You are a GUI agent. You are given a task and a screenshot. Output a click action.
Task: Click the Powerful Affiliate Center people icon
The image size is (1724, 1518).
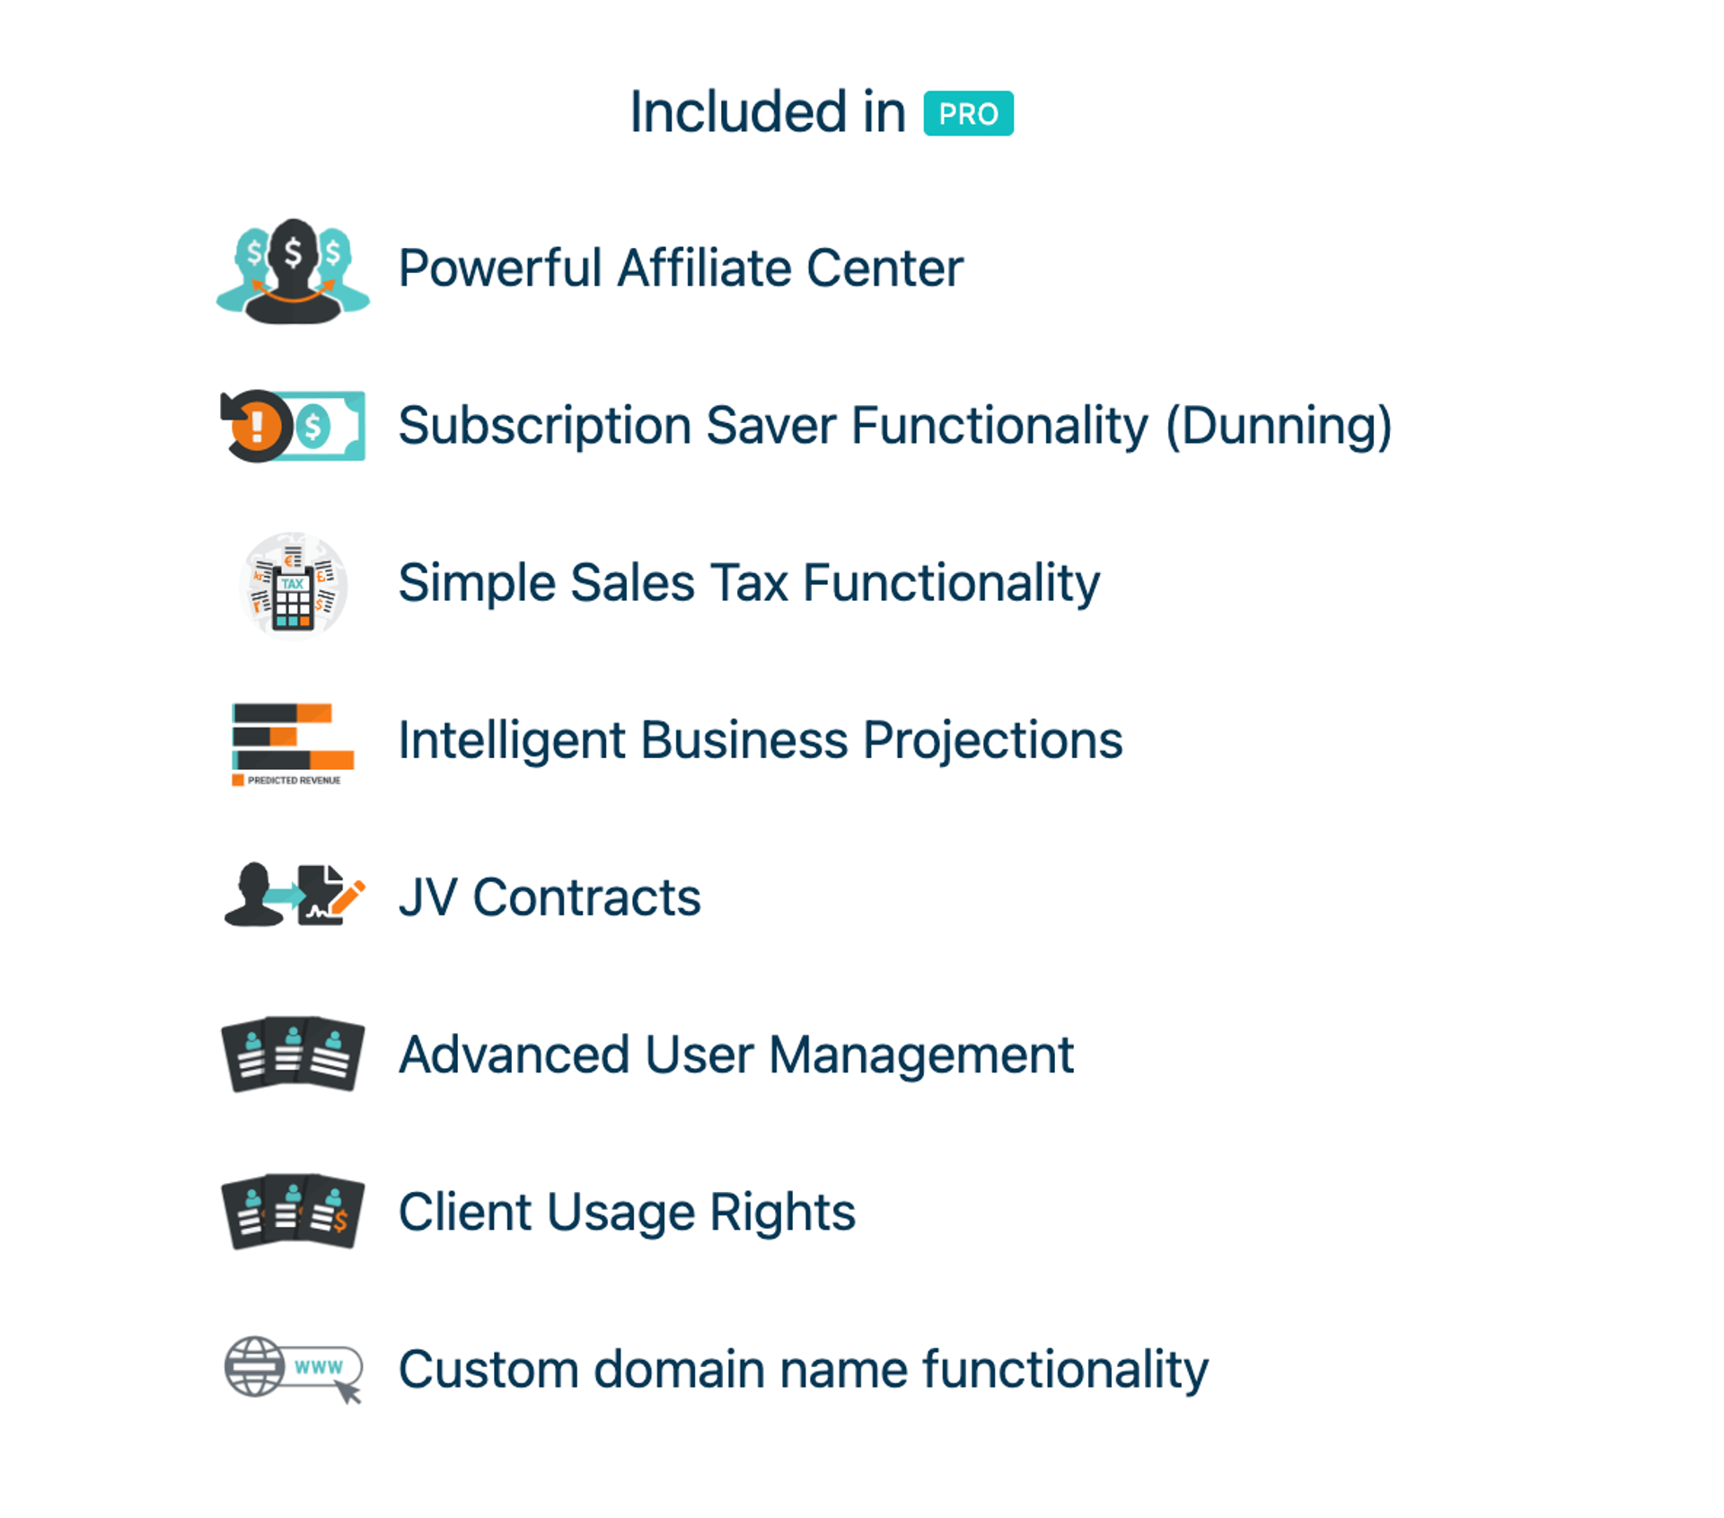[293, 270]
